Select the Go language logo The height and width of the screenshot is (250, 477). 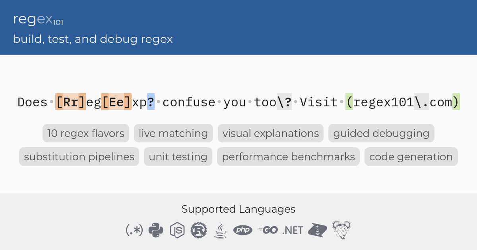pos(267,230)
